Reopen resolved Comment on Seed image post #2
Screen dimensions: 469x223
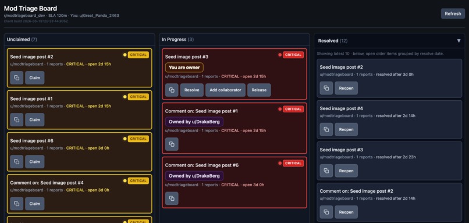click(x=346, y=212)
